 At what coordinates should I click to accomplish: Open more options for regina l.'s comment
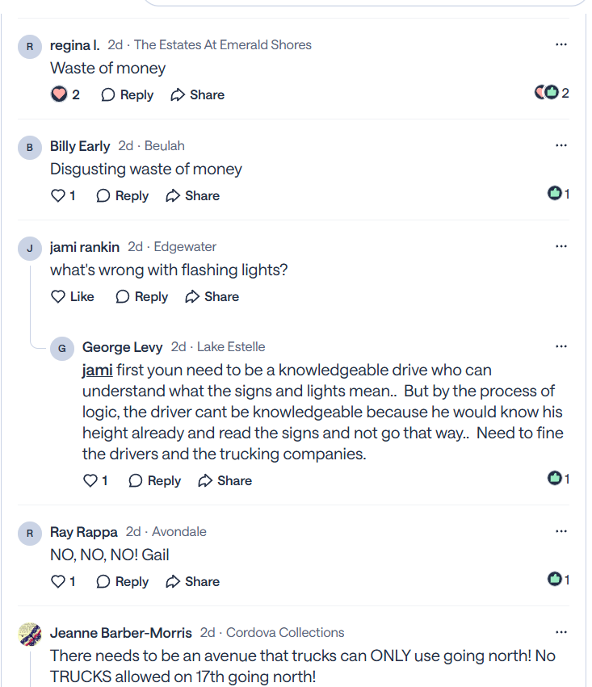[x=561, y=44]
